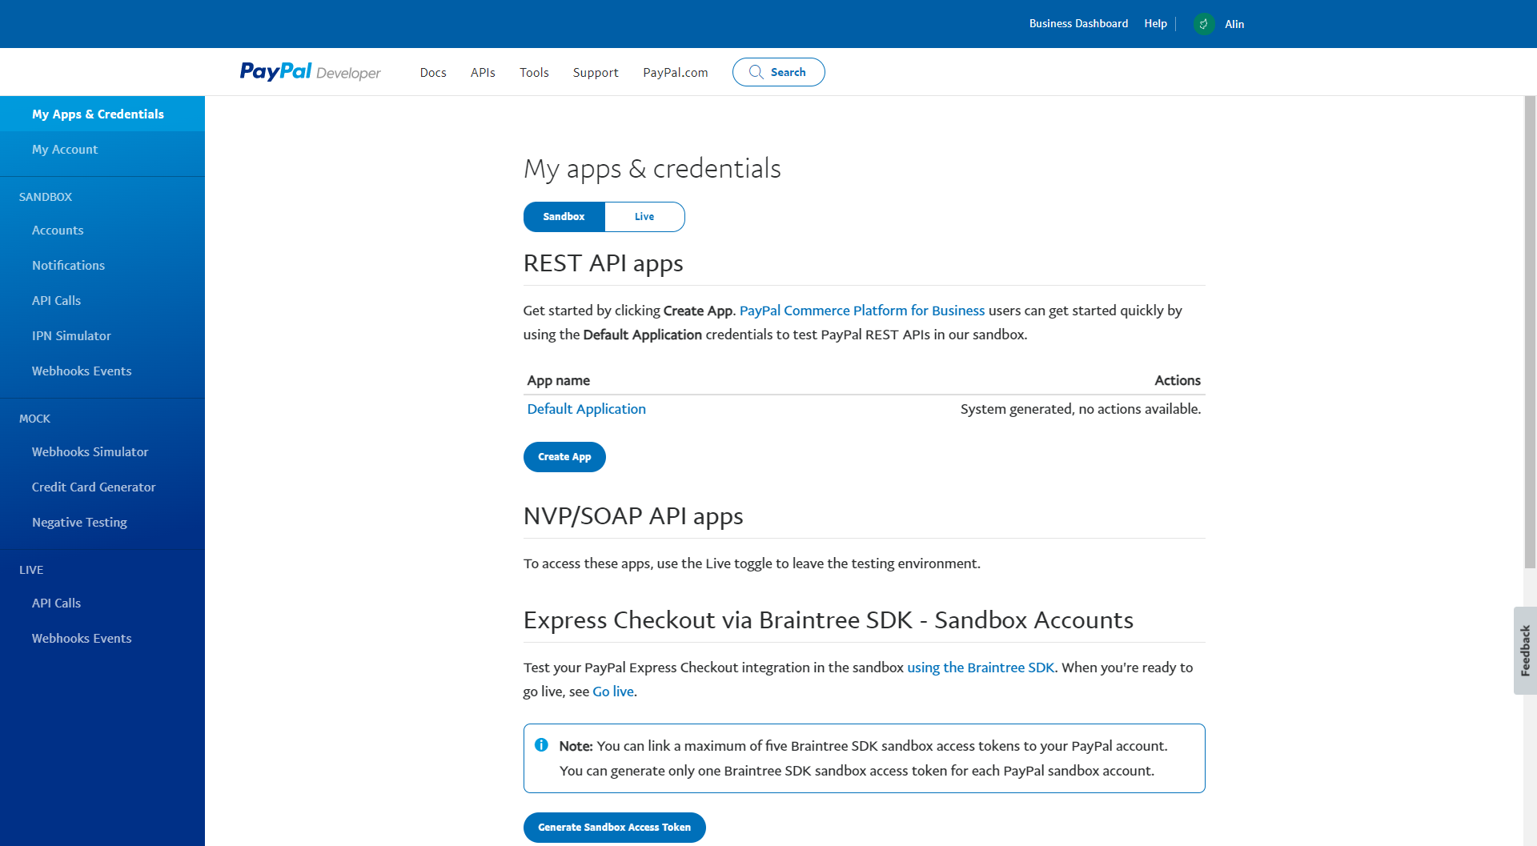Open the Go live link
This screenshot has width=1537, height=846.
[x=612, y=692]
